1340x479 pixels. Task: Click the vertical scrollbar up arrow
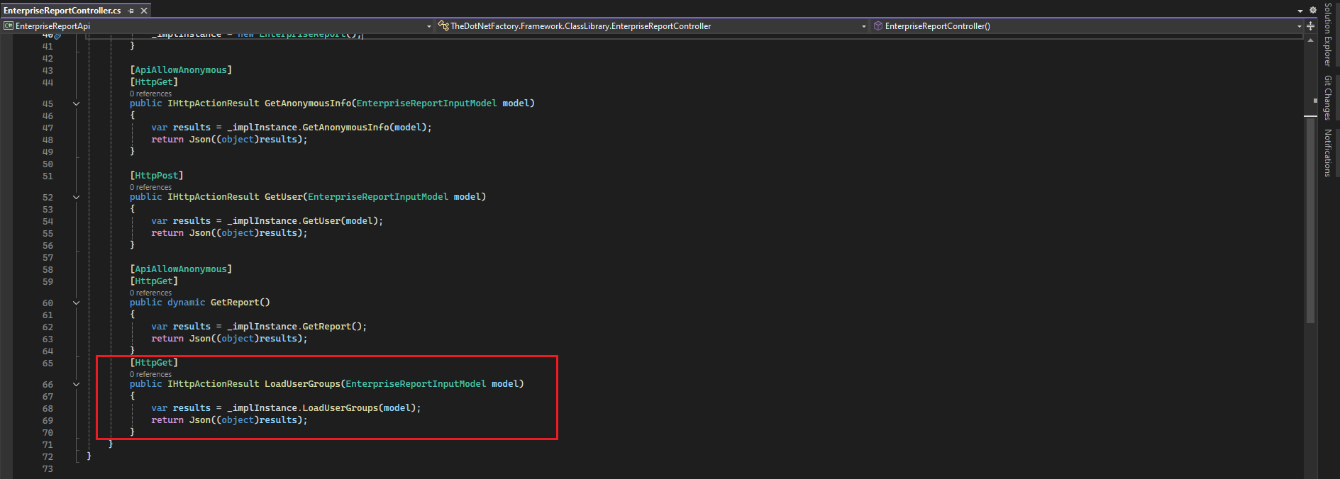click(1310, 40)
